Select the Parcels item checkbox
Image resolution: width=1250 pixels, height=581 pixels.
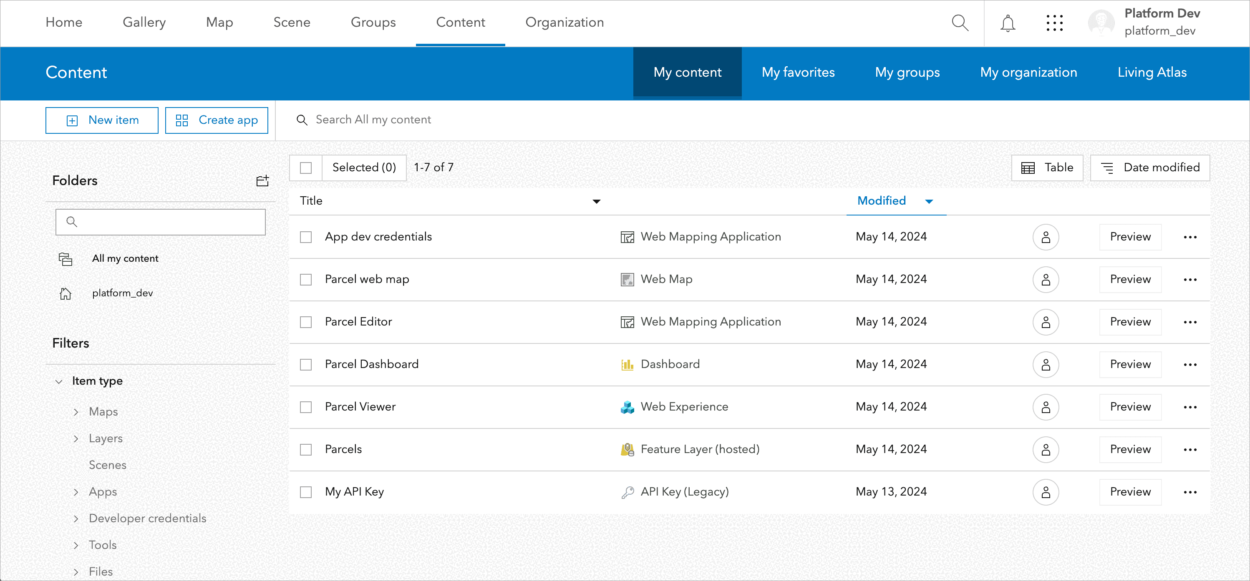tap(306, 449)
